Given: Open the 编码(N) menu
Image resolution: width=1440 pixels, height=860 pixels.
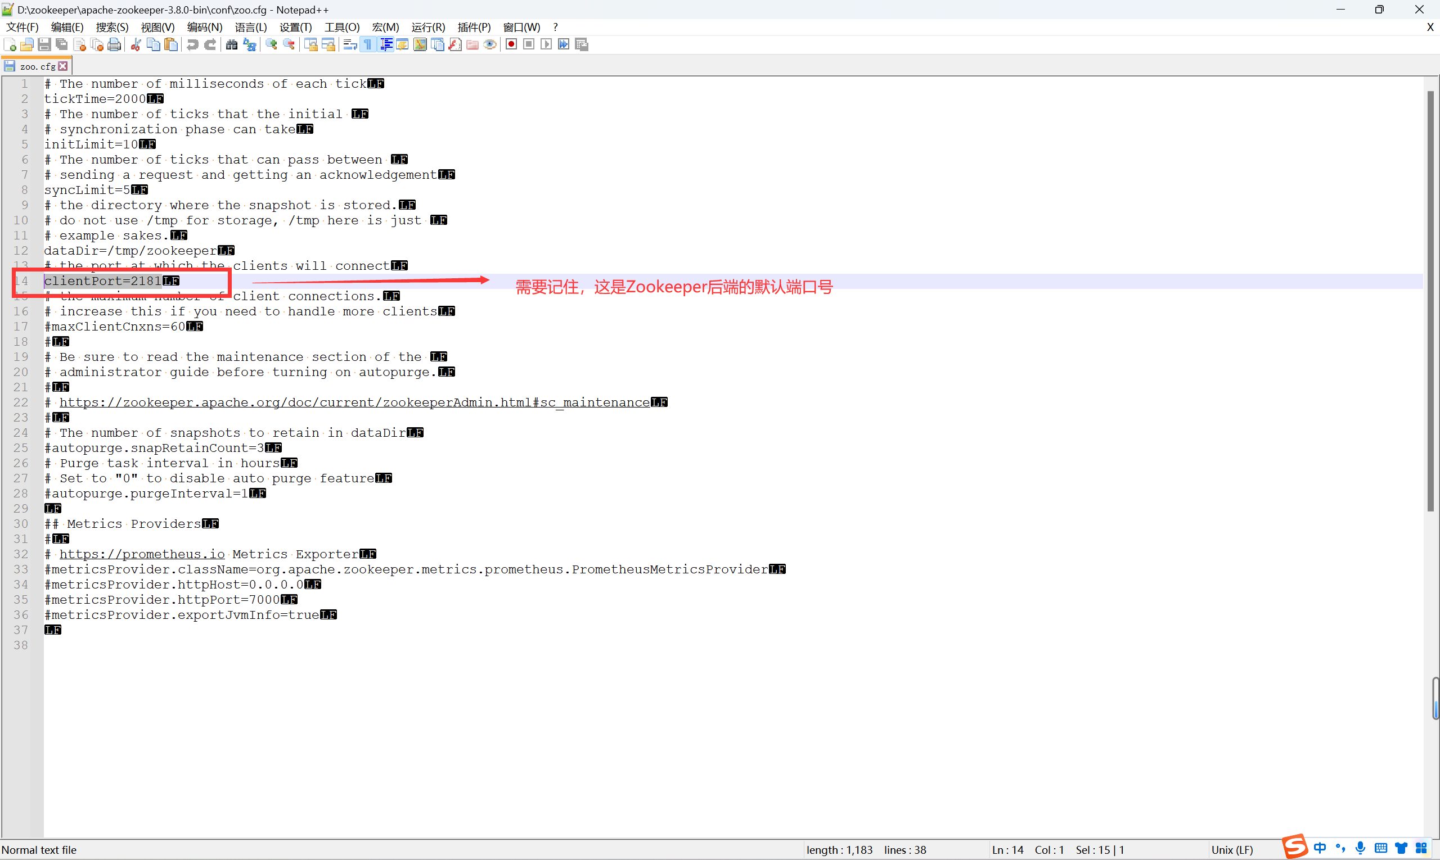Looking at the screenshot, I should tap(204, 27).
